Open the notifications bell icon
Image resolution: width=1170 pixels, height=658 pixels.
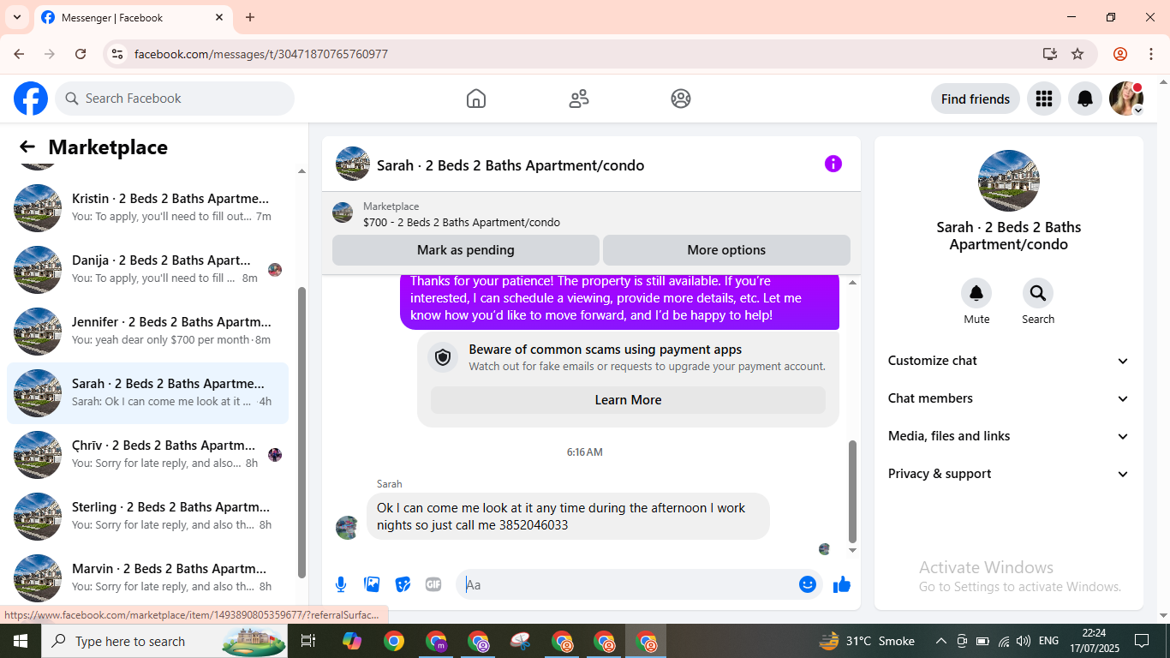[1085, 99]
